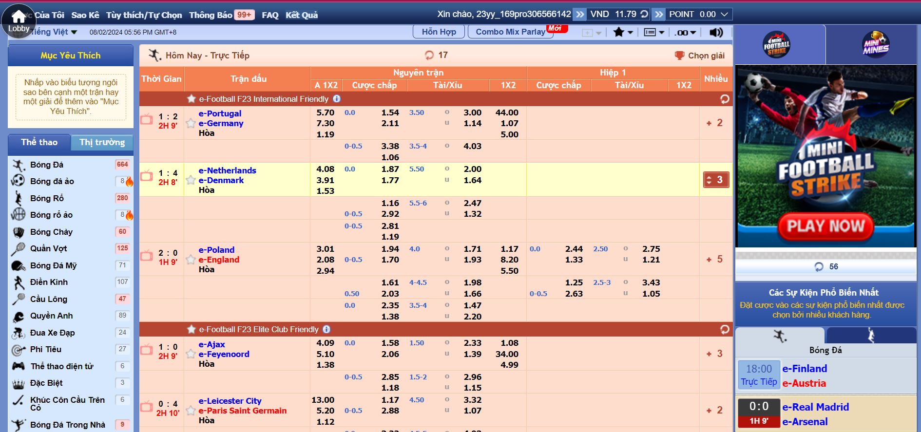Open the FAQ menu item
921x432 pixels.
pos(270,15)
